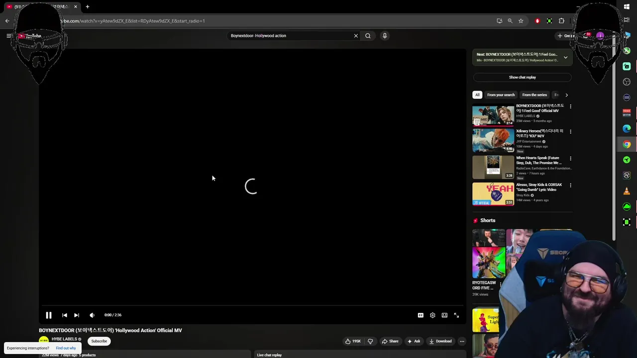Go back with the browser back arrow
Screen dimensions: 637x358
(x=7, y=21)
